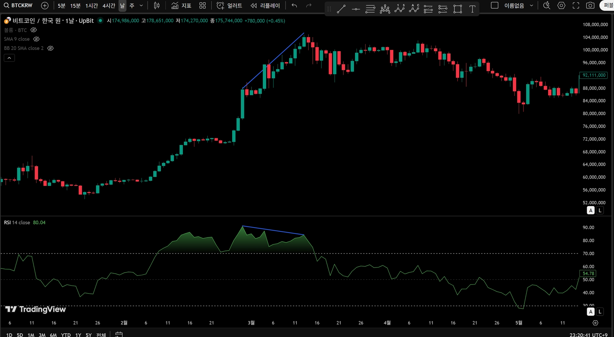Open the quick search lightning icon
This screenshot has width=614, height=337.
(x=547, y=5)
